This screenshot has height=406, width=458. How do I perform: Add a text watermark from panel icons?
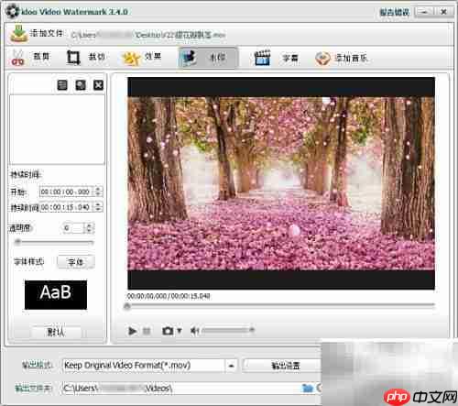tap(62, 85)
